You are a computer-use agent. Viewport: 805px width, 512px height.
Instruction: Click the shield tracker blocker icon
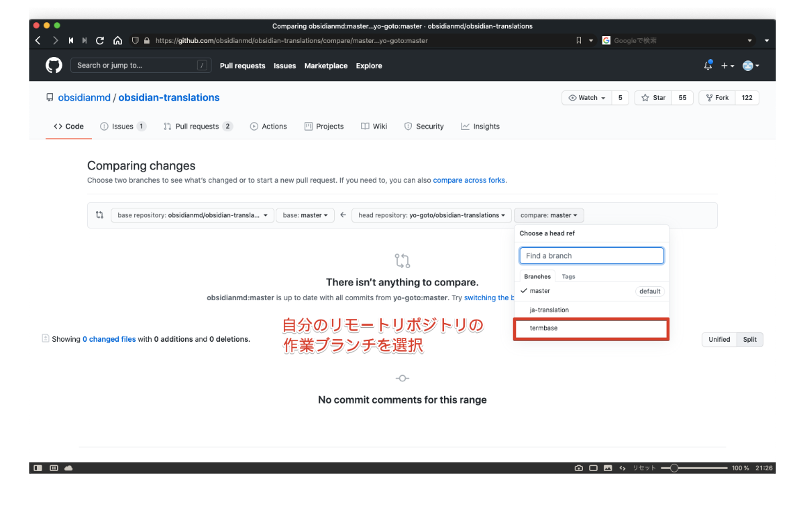point(135,40)
